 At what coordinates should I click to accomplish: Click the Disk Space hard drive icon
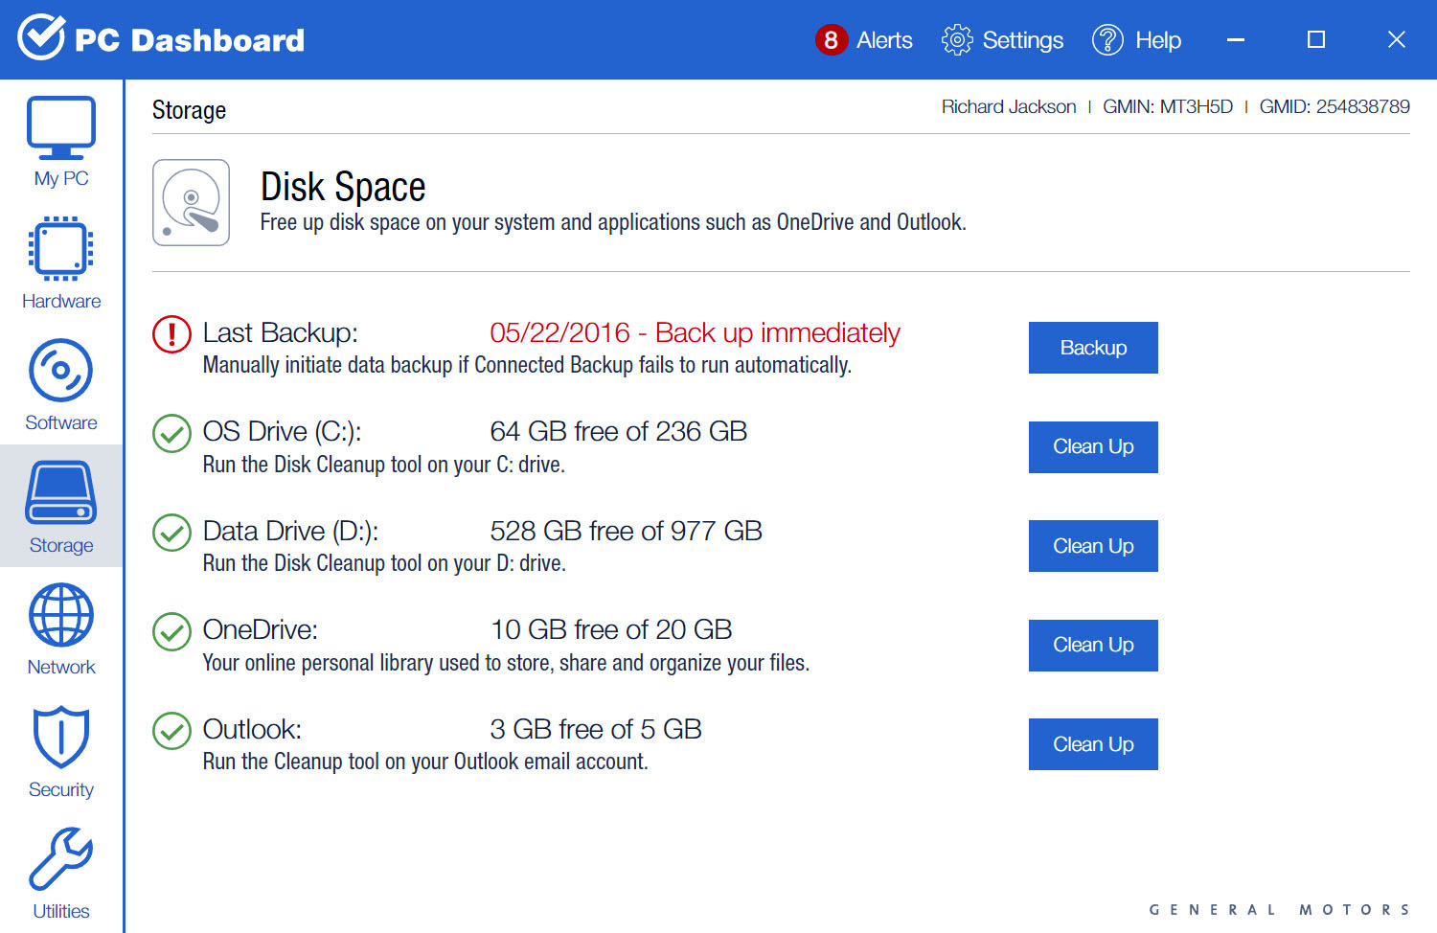[192, 203]
